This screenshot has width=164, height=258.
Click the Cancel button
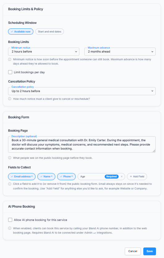pos(133,251)
